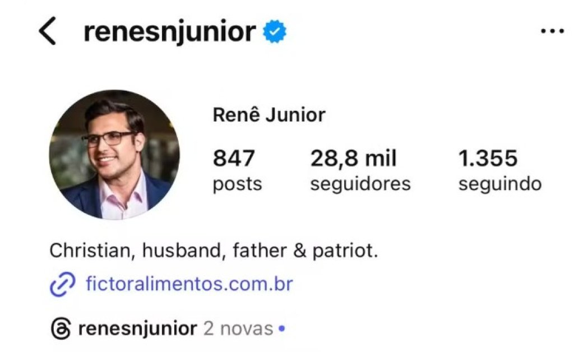Open renesnjunior Threads profile link

[x=138, y=328]
